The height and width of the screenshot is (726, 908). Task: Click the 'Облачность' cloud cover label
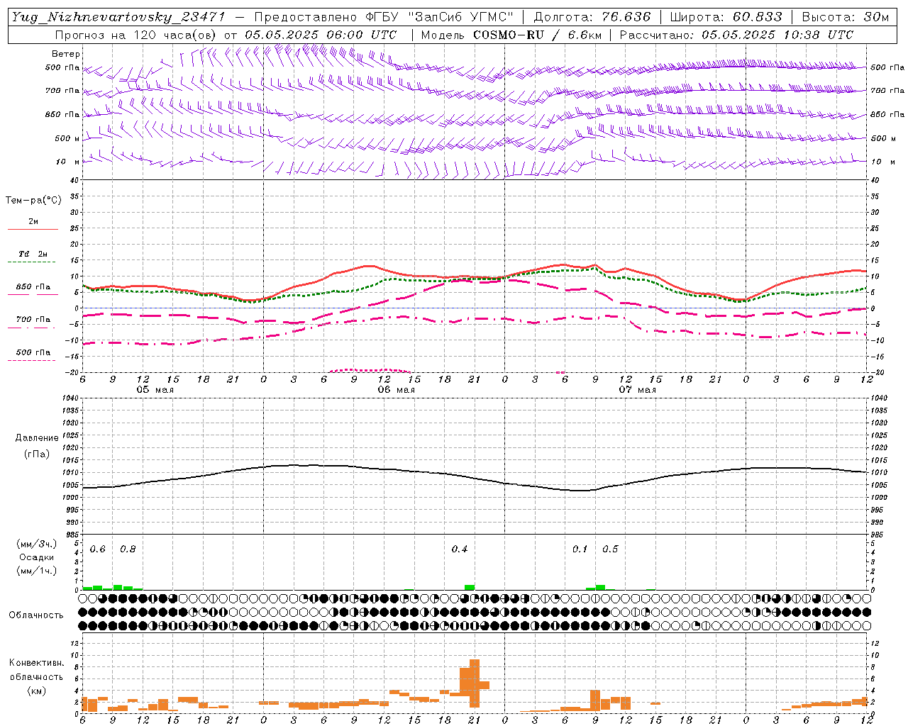click(x=36, y=615)
